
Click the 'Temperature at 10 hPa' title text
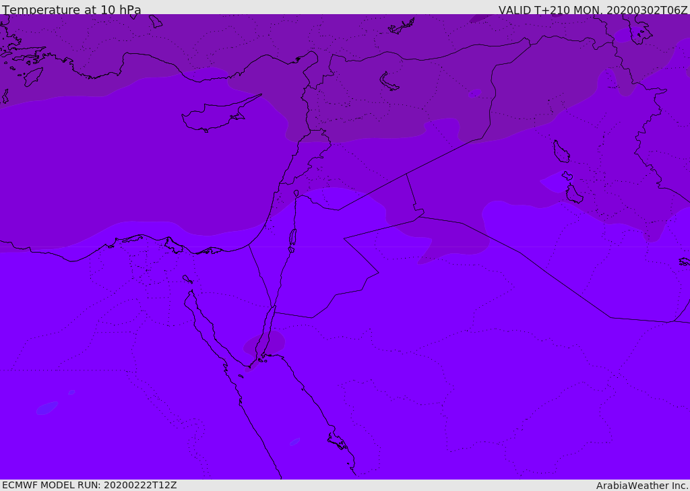click(71, 9)
